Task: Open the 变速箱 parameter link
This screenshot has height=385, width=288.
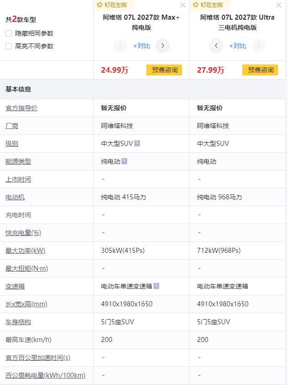Action: (x=15, y=286)
